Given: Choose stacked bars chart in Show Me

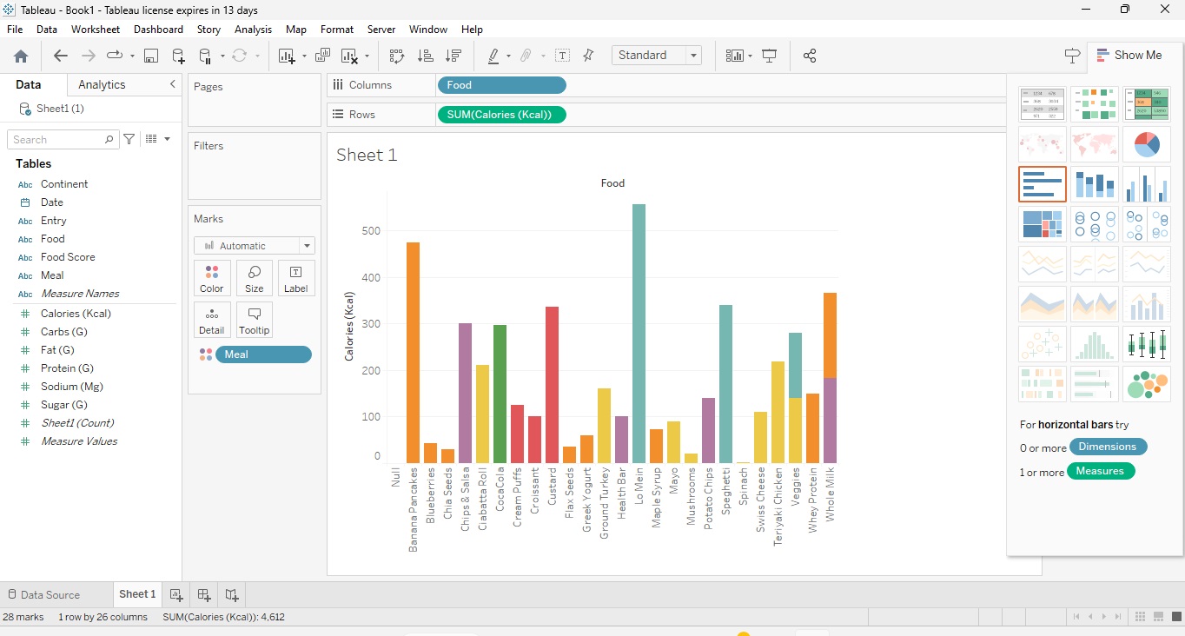Looking at the screenshot, I should [x=1095, y=184].
